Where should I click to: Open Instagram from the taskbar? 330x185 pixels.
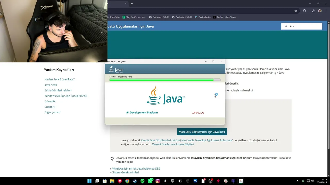pyautogui.click(x=158, y=181)
